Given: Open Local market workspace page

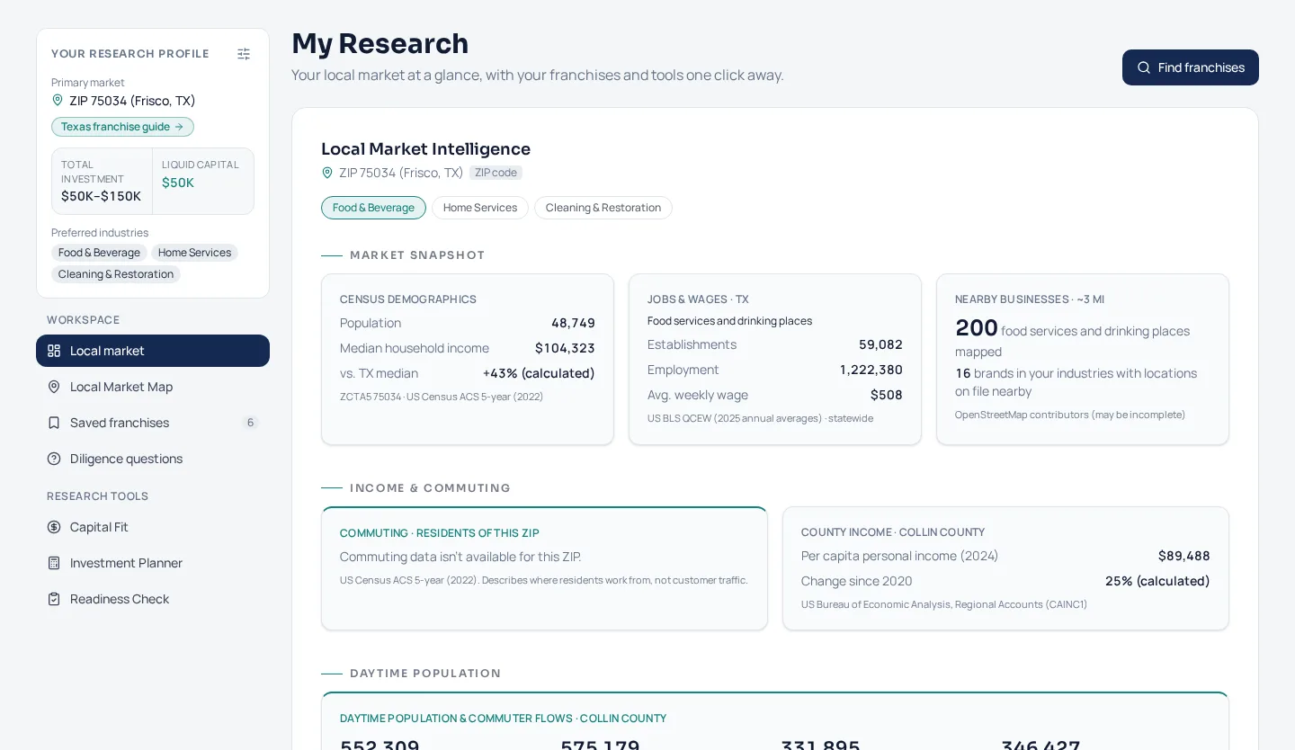Looking at the screenshot, I should pyautogui.click(x=153, y=351).
